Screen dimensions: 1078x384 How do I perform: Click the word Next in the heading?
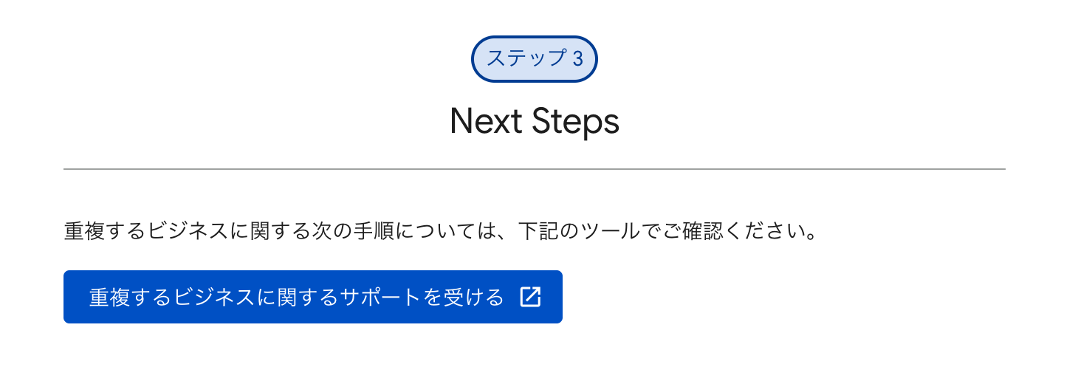pos(486,122)
